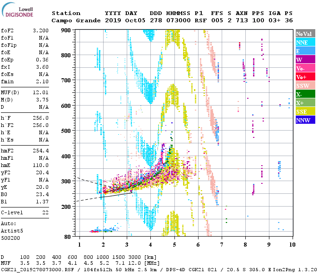
Task: Click the Lowell Digisonde logo
Action: [17, 10]
